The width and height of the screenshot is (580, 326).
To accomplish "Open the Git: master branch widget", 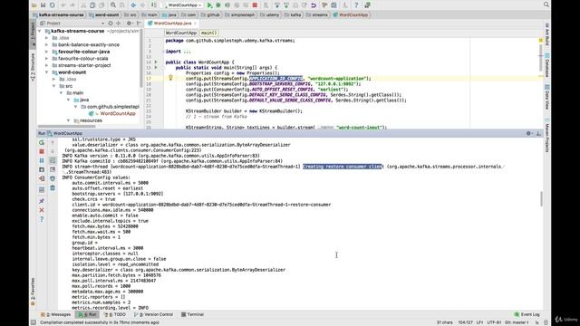I will [x=517, y=322].
